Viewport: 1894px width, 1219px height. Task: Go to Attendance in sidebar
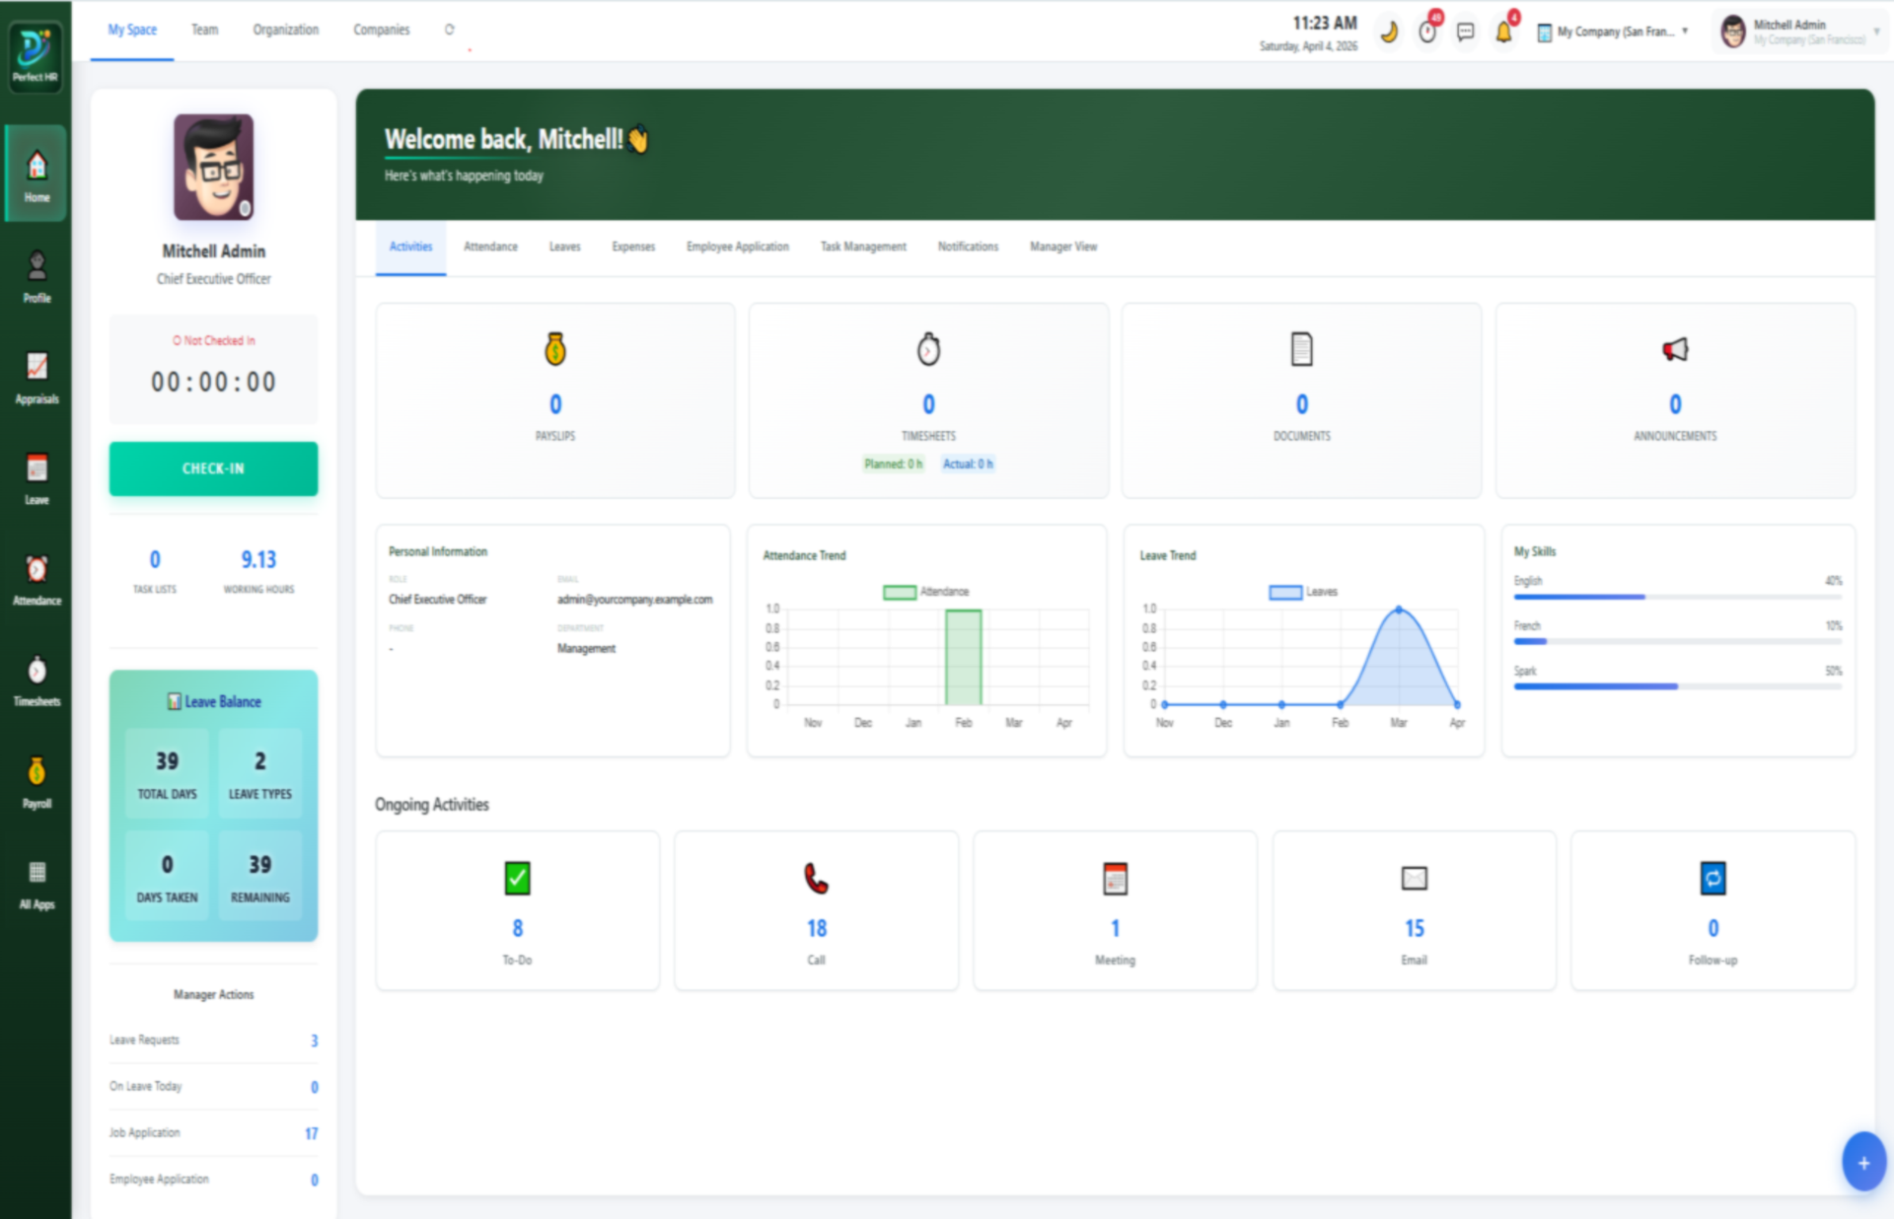point(36,579)
